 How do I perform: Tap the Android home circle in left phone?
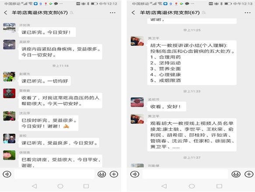60,186
